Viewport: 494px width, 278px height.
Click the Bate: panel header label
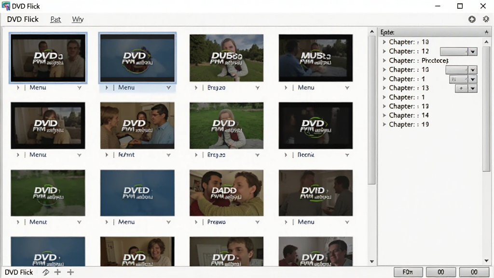tap(387, 32)
